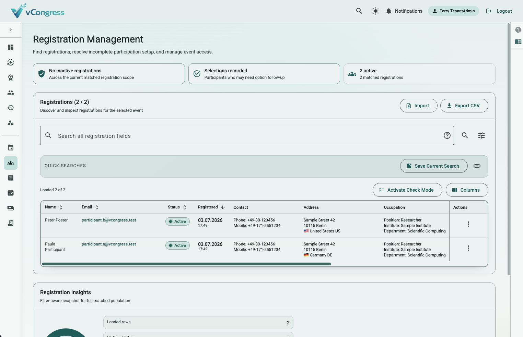
Task: Click the Peter Poster name cell
Action: [56, 220]
